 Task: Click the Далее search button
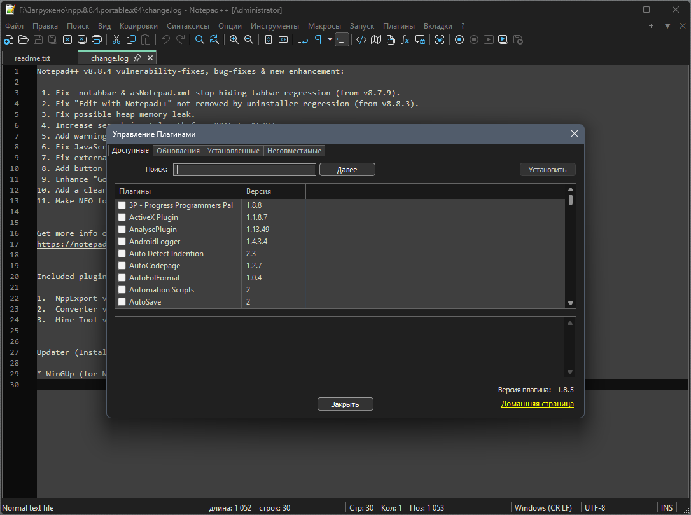(347, 170)
